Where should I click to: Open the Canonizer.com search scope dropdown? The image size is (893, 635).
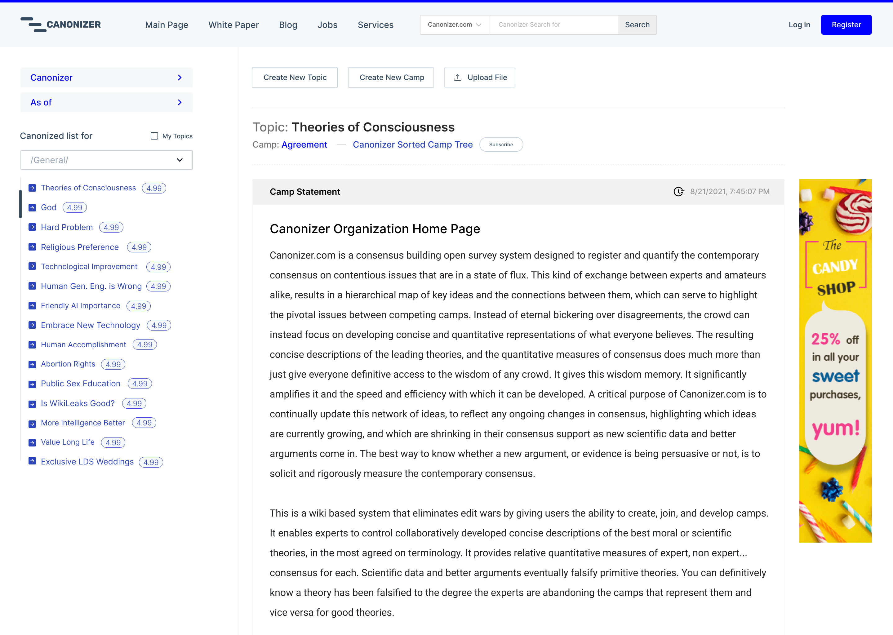pos(454,24)
